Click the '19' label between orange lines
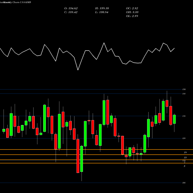 [x=185, y=152]
